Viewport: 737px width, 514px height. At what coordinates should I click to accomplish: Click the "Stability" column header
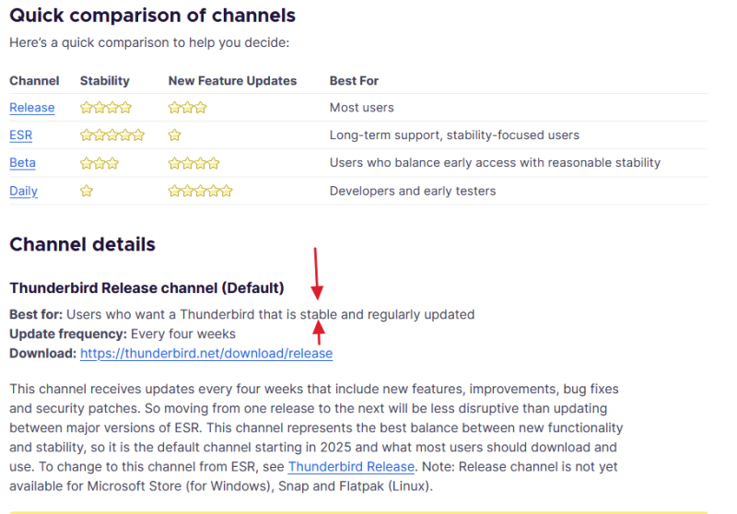point(105,81)
